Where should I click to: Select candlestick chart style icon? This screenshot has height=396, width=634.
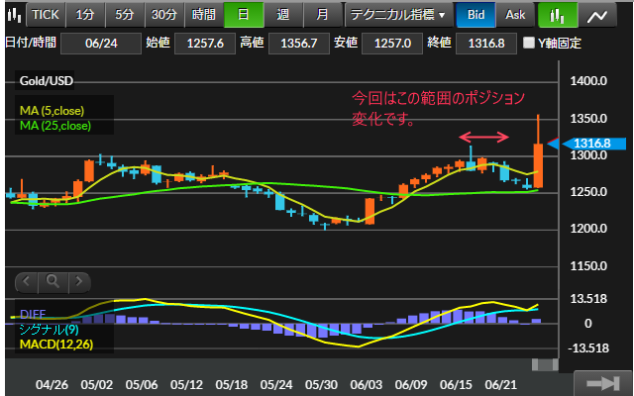coord(558,15)
